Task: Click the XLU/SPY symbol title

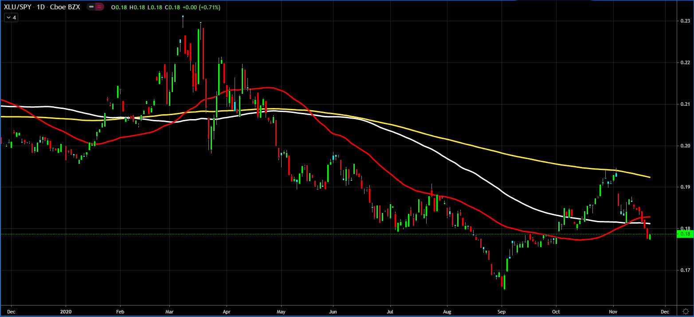Action: (18, 8)
